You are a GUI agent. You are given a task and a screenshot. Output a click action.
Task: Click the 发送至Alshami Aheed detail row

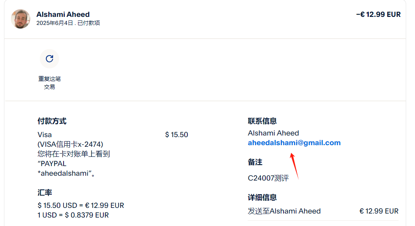(284, 211)
